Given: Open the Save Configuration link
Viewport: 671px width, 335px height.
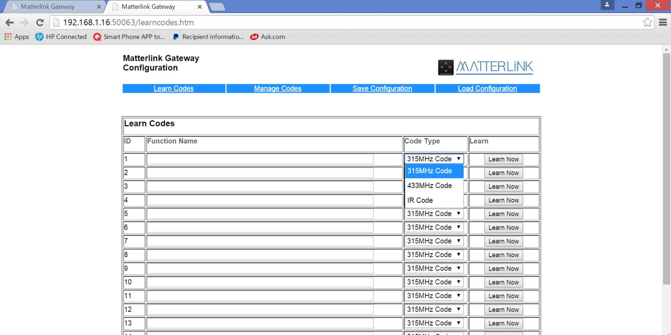Looking at the screenshot, I should [x=382, y=88].
